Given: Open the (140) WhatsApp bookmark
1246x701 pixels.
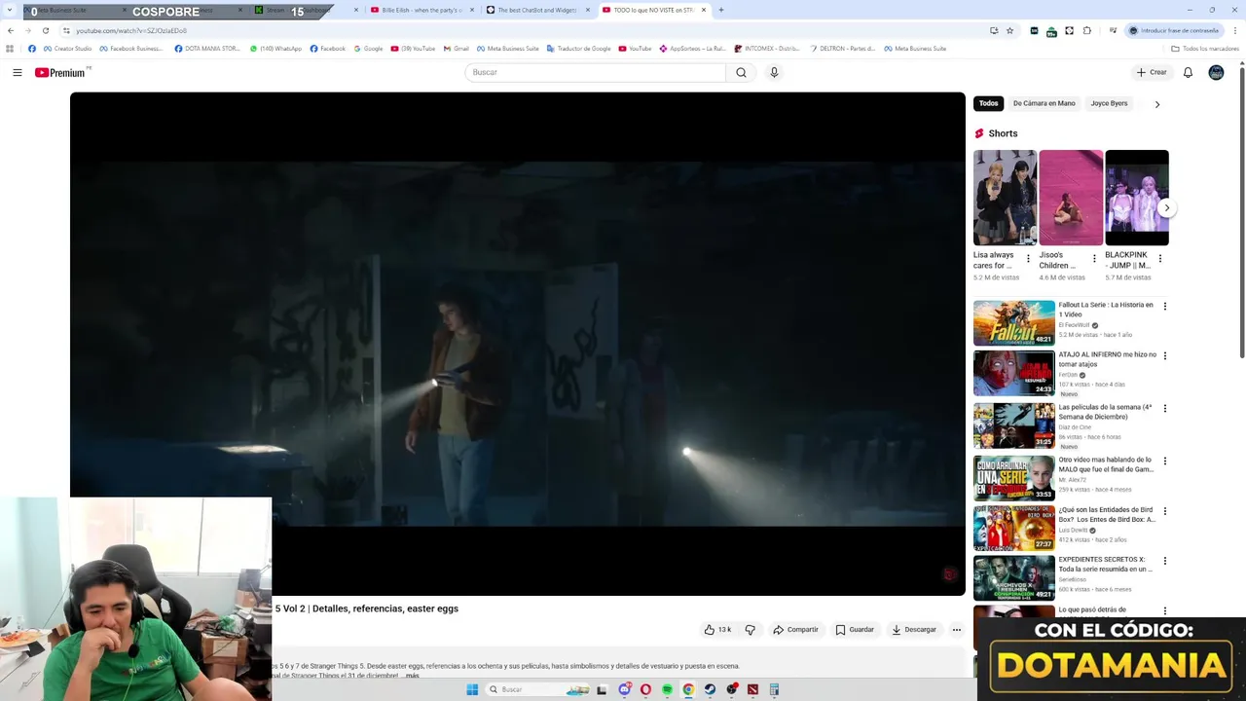Looking at the screenshot, I should click(275, 48).
